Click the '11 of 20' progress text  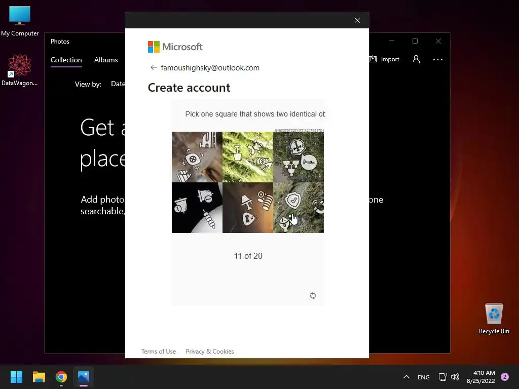pyautogui.click(x=248, y=256)
